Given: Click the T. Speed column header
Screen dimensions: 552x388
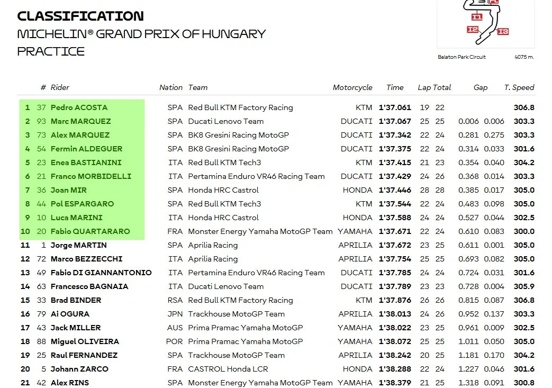Looking at the screenshot, I should tap(519, 87).
